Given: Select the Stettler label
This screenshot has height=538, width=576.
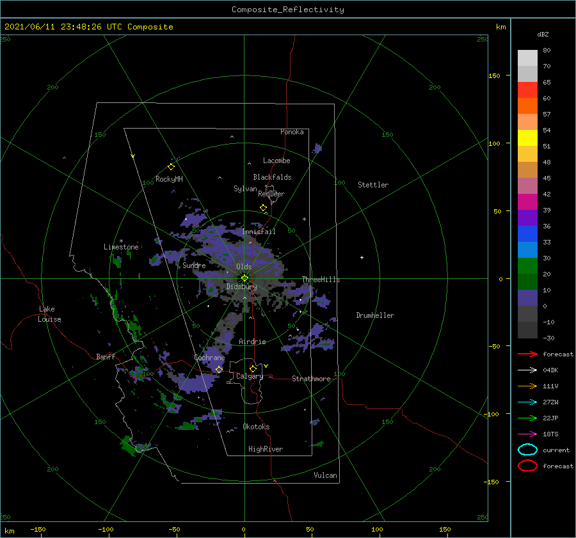Looking at the screenshot, I should (373, 185).
